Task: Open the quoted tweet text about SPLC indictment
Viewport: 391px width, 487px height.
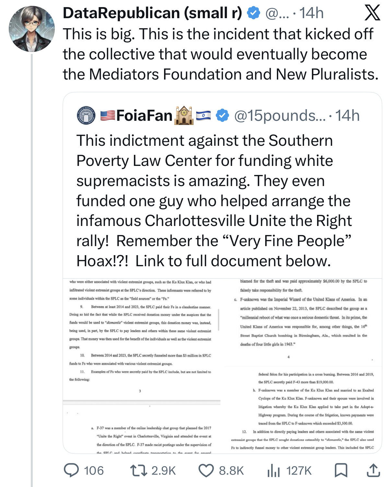Action: pos(214,201)
